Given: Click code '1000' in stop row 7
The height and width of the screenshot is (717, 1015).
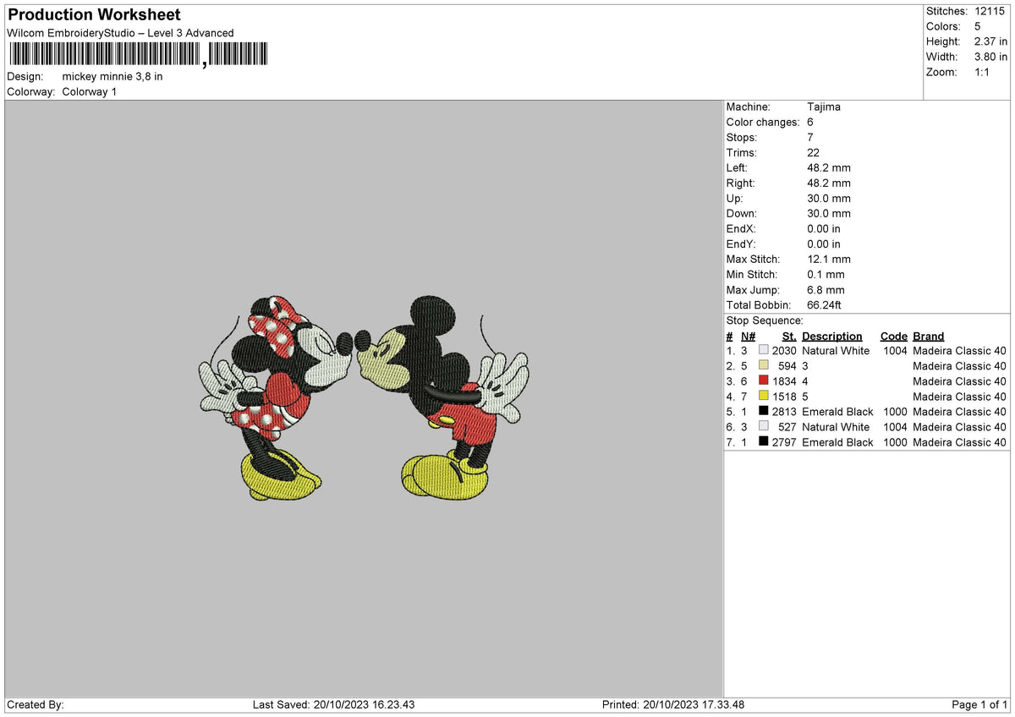Looking at the screenshot, I should pos(894,441).
